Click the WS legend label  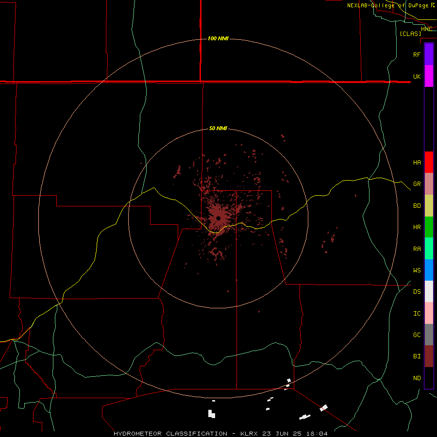[417, 270]
